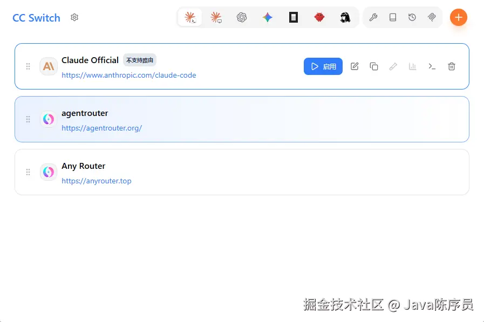This screenshot has height=322, width=484.
Task: Select the agentrouter provider name
Action: tap(85, 113)
